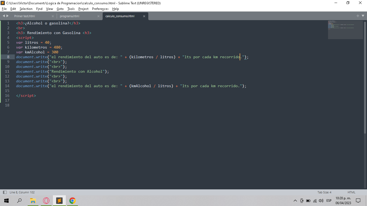This screenshot has width=367, height=206.
Task: Open Wi-Fi network settings icon
Action: point(315,200)
